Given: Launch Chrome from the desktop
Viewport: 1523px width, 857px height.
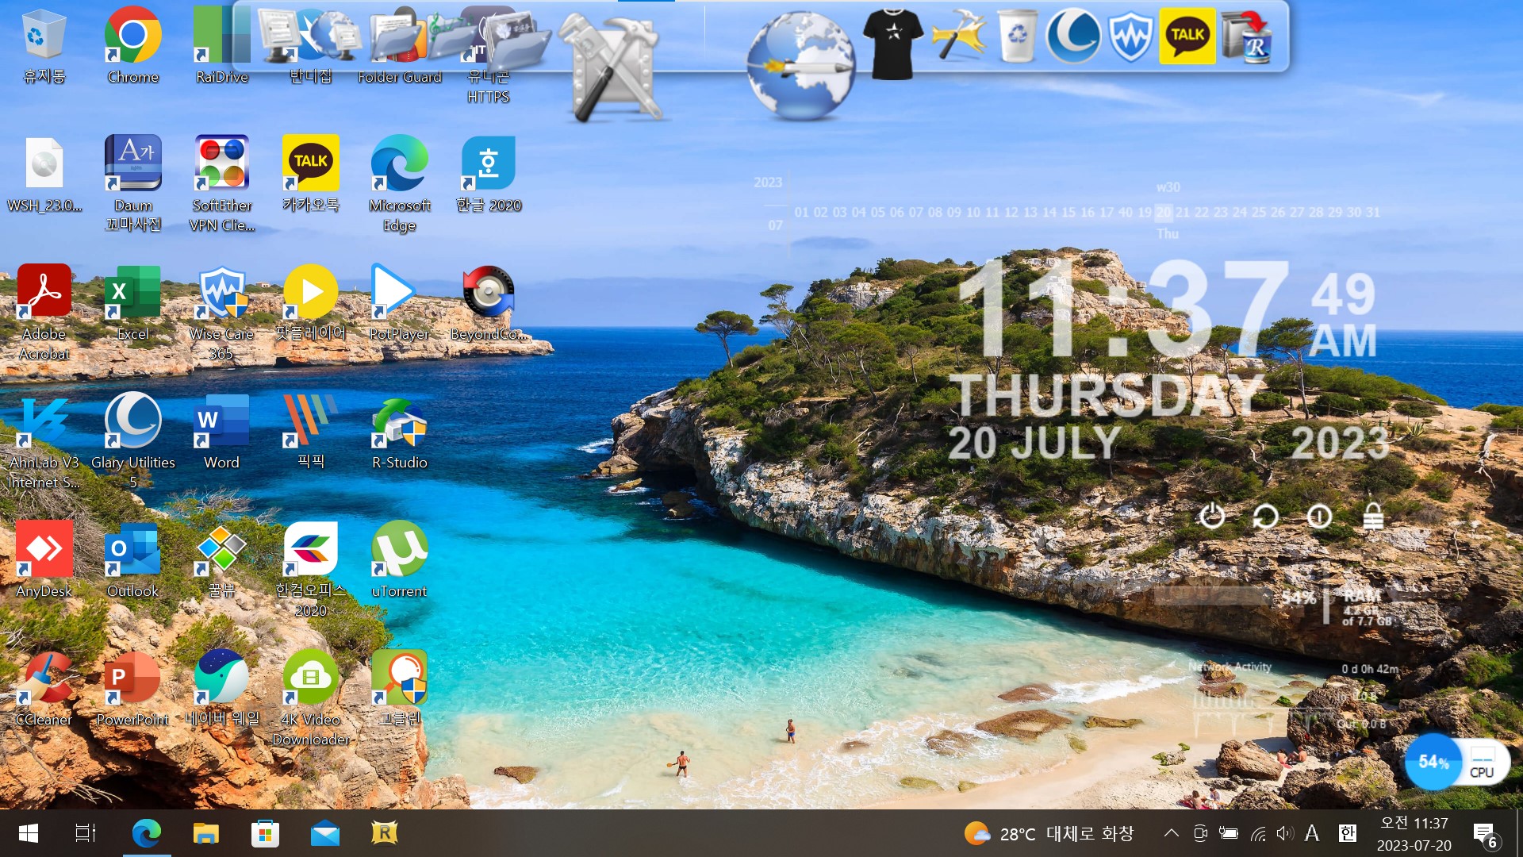Looking at the screenshot, I should [132, 44].
